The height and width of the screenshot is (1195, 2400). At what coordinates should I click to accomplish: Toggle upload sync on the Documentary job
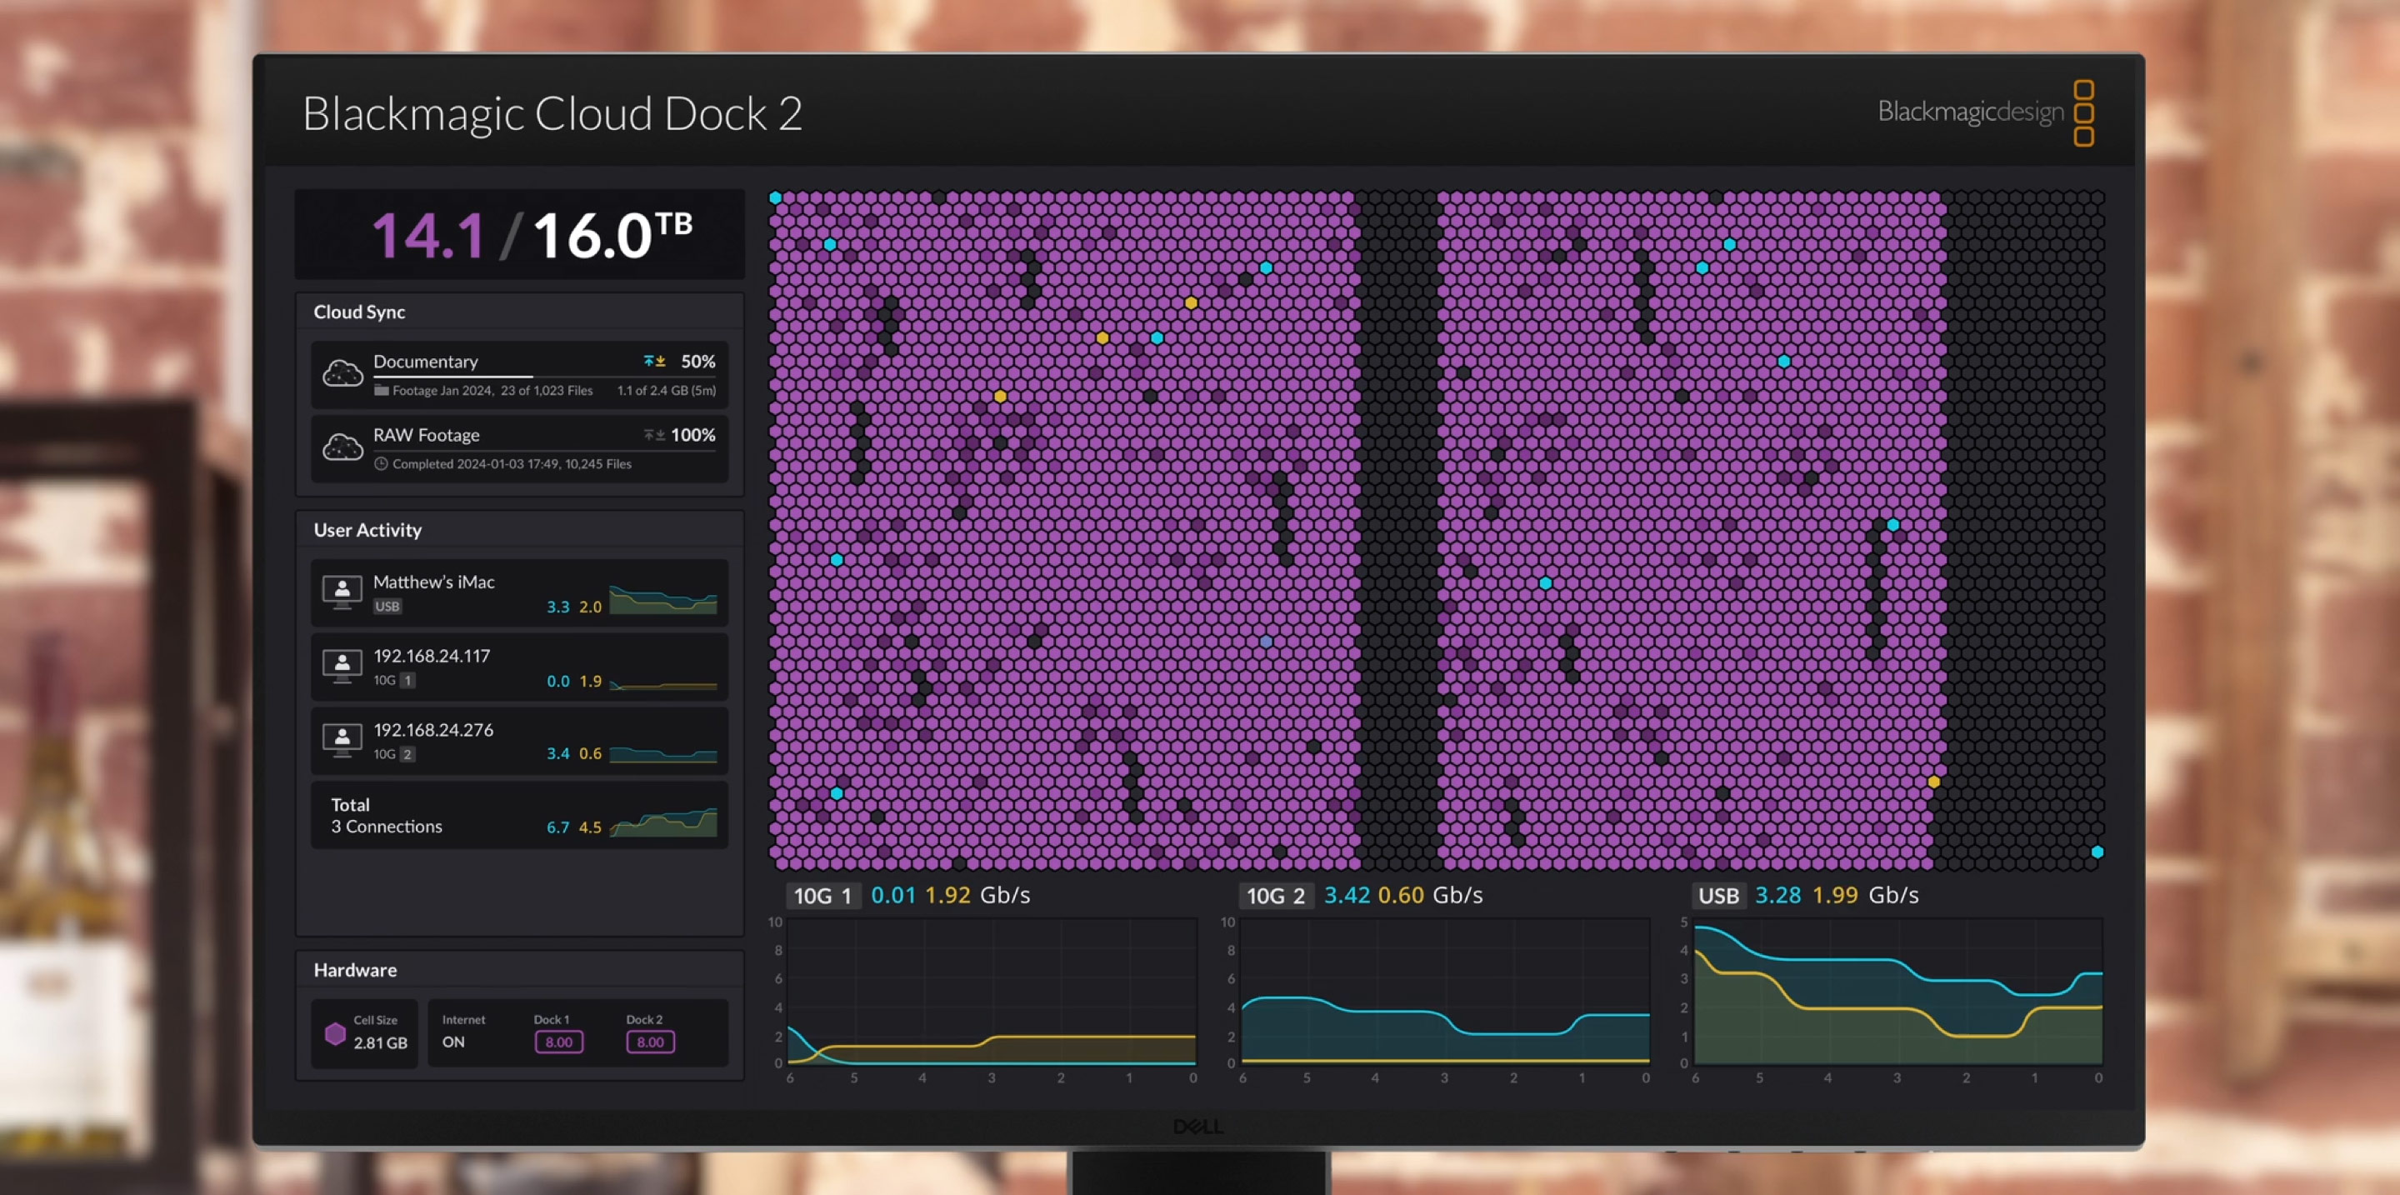pos(649,361)
